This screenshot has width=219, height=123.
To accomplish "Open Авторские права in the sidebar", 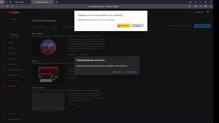I will point(14,70).
